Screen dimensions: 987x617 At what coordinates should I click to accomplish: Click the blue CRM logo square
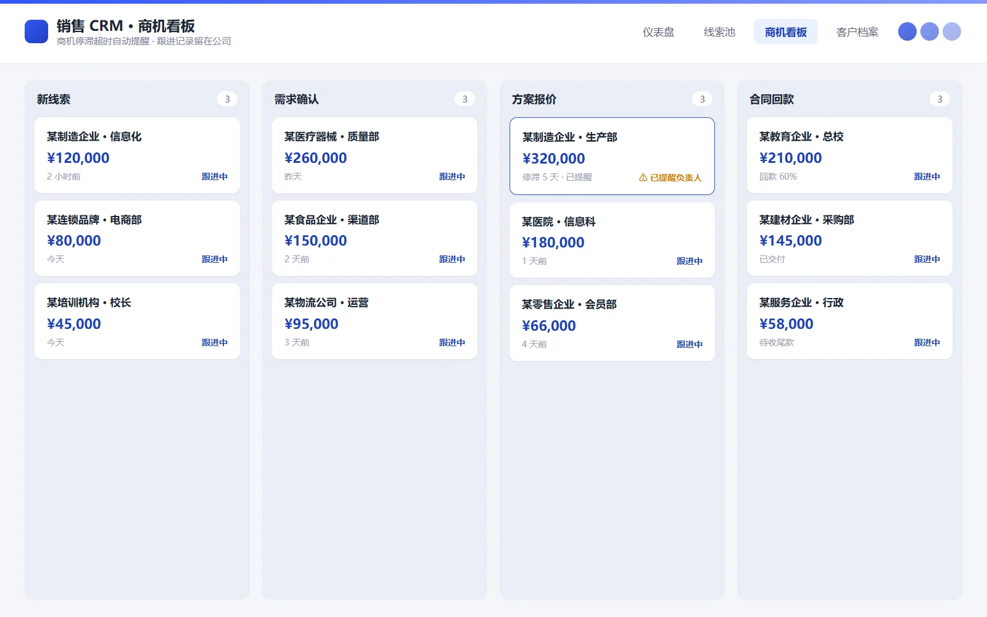point(36,31)
